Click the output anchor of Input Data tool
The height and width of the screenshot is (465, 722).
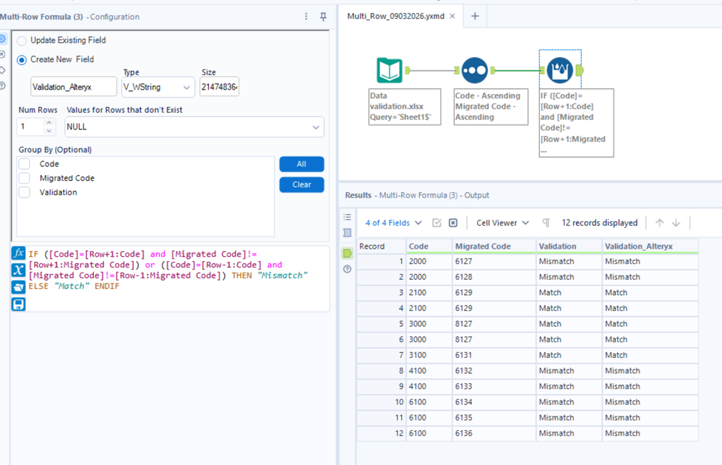pyautogui.click(x=408, y=71)
